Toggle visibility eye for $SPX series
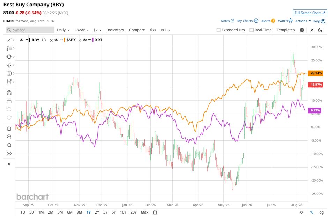328x217 pixels. pyautogui.click(x=56, y=40)
